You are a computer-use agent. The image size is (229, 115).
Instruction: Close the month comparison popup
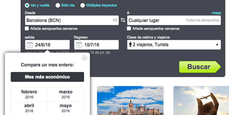pos(85,58)
